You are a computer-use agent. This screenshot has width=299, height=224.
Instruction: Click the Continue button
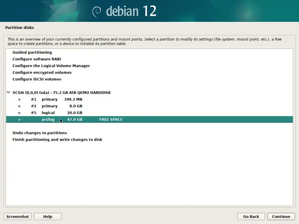pos(281,216)
